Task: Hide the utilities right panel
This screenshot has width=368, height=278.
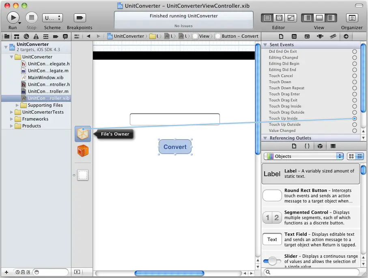Action: [x=331, y=18]
